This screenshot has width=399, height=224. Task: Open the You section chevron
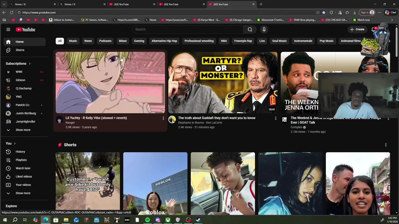click(x=14, y=143)
